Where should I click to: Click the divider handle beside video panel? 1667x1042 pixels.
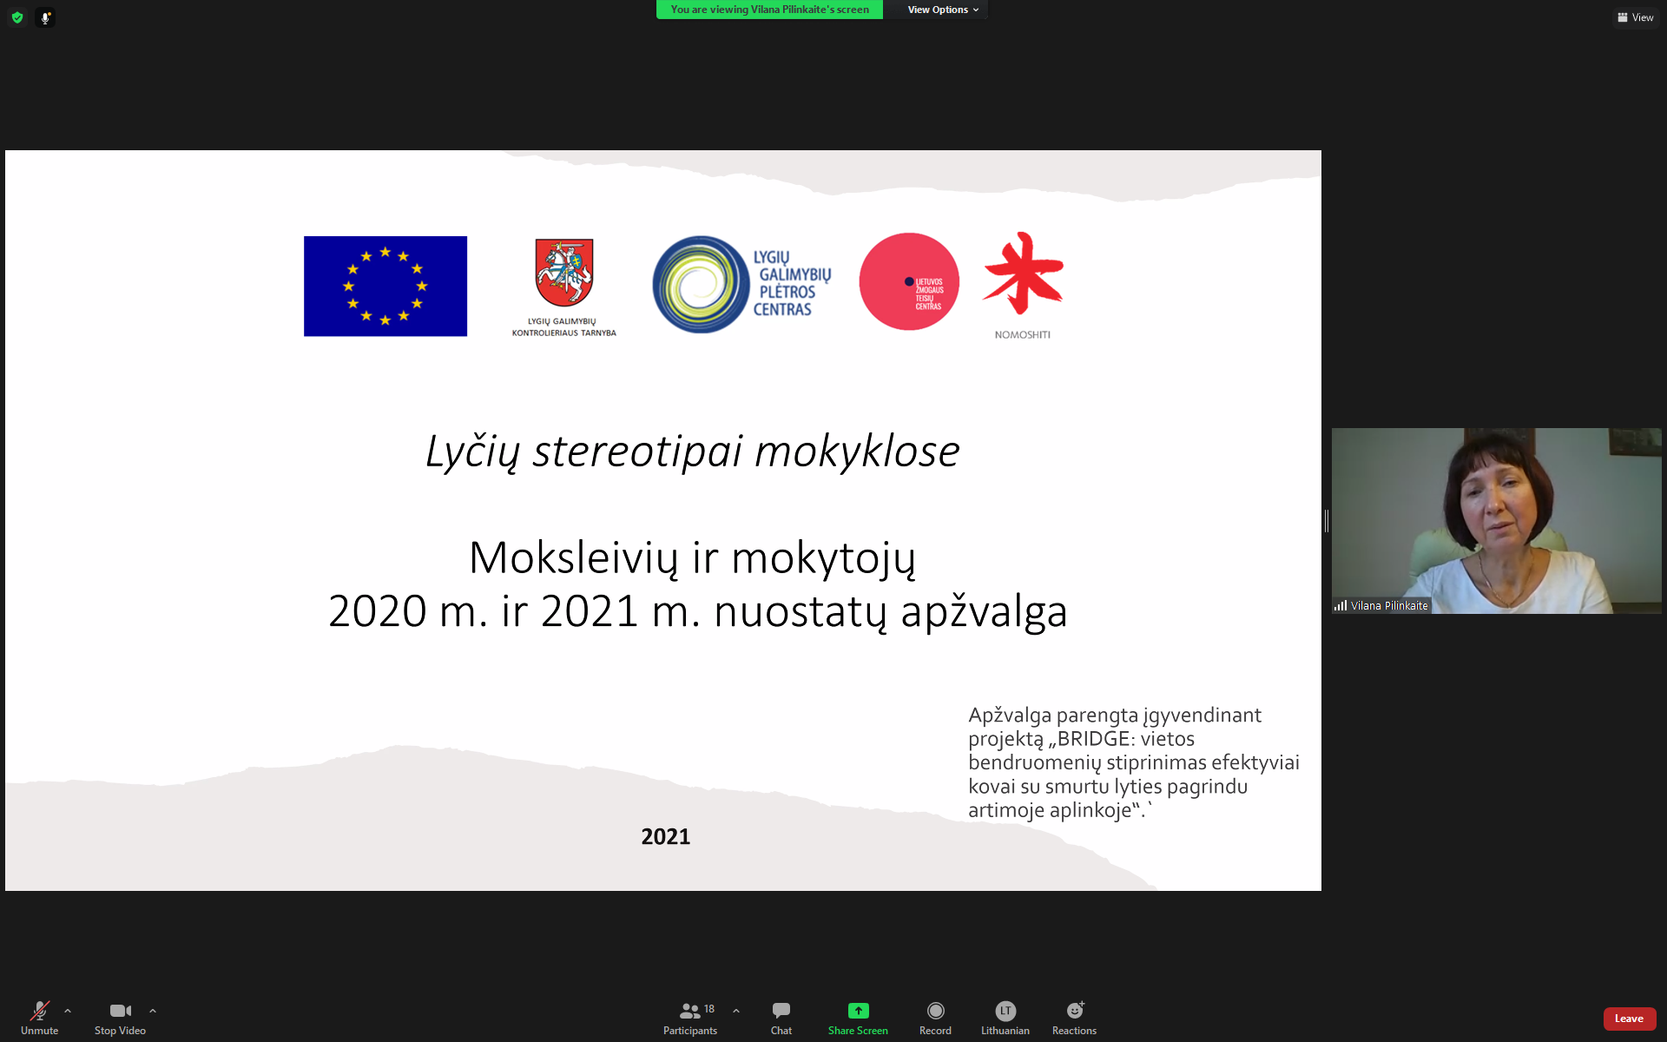tap(1327, 521)
